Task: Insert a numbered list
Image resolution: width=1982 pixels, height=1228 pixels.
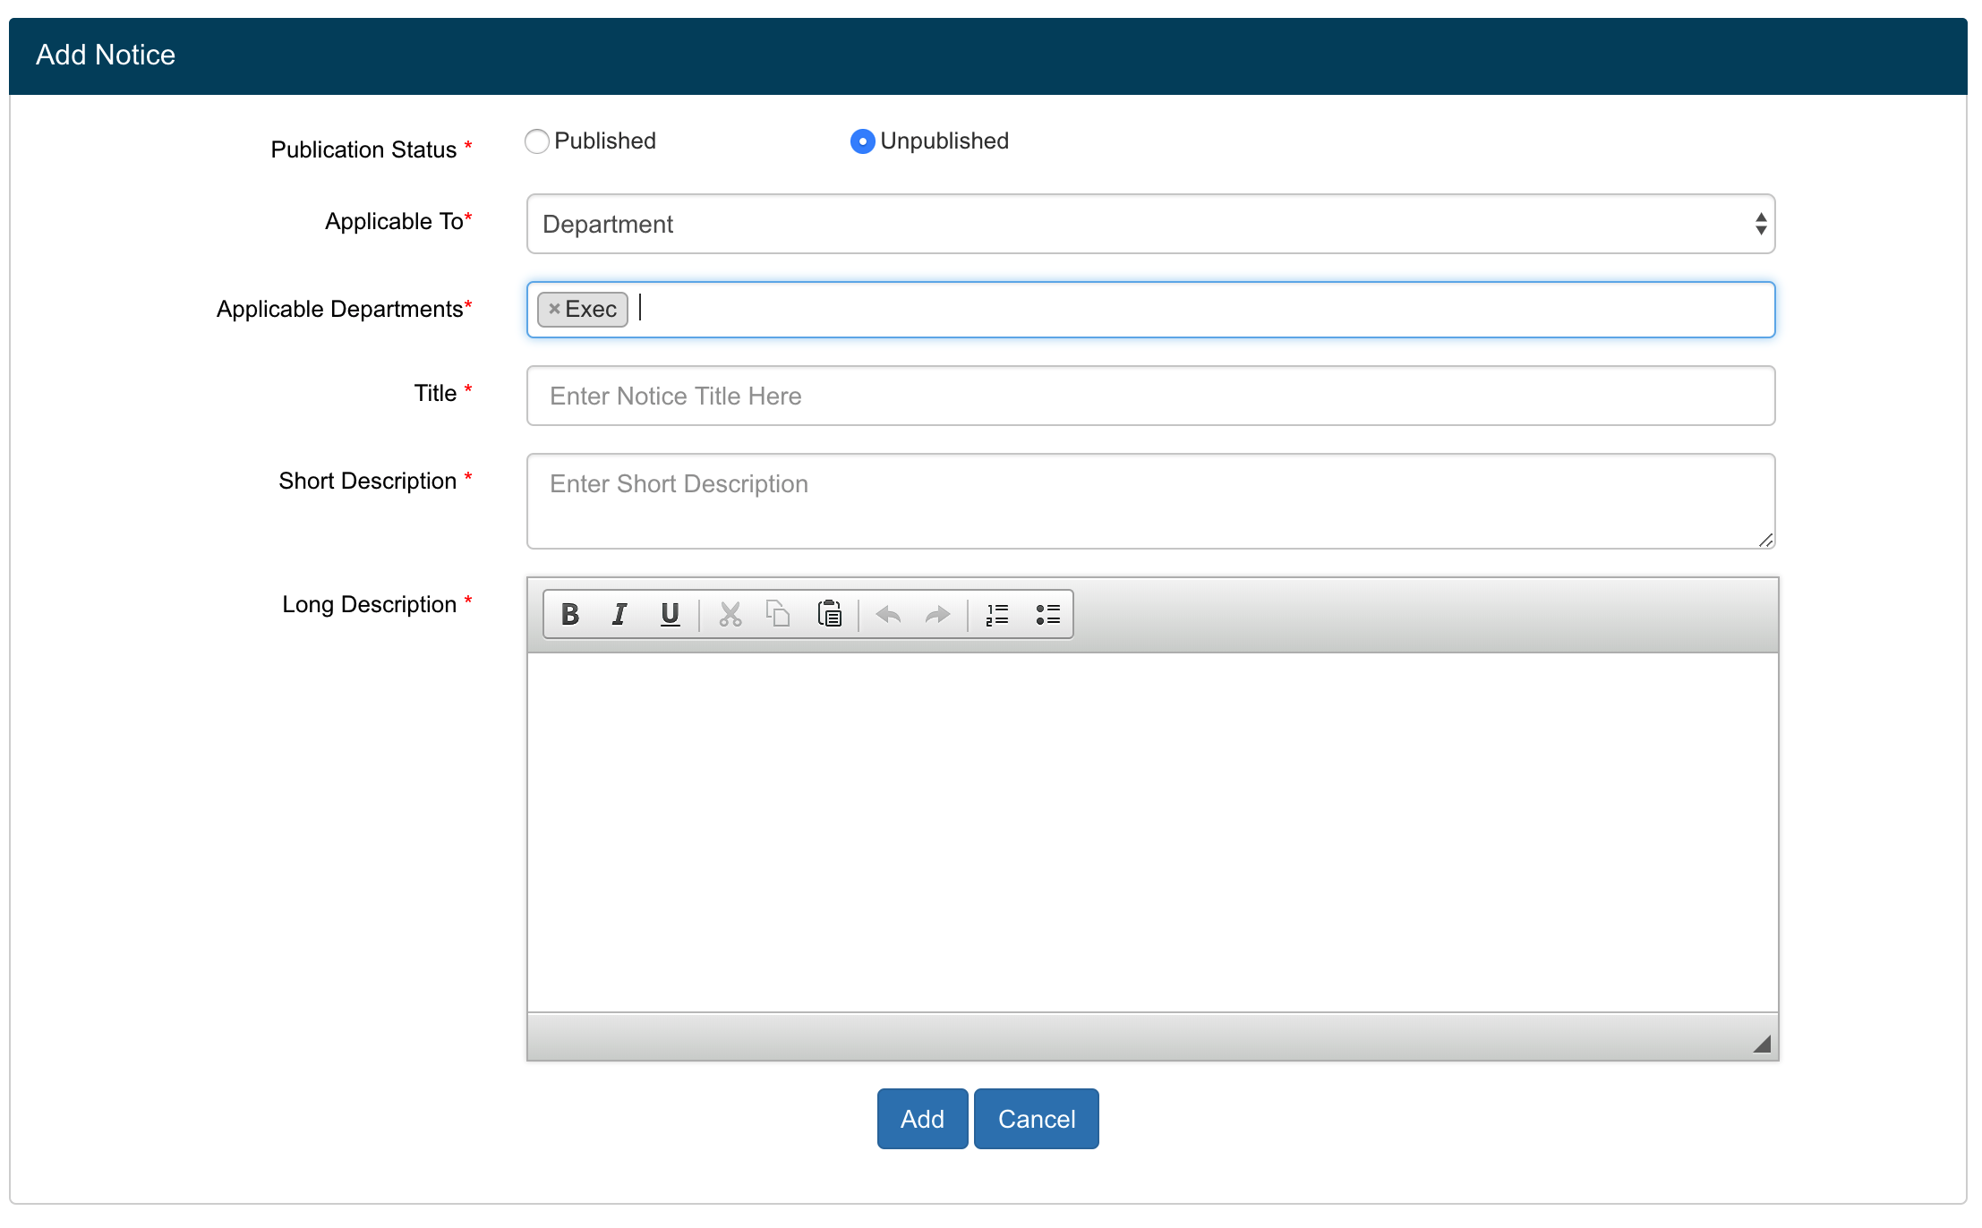Action: tap(997, 614)
